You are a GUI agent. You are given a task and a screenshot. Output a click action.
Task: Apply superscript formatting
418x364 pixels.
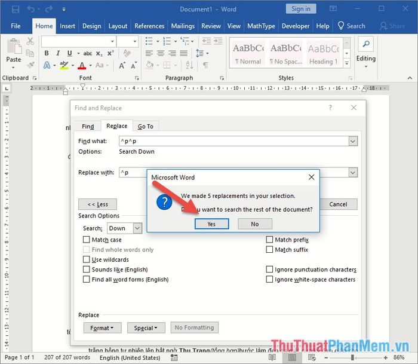[110, 53]
